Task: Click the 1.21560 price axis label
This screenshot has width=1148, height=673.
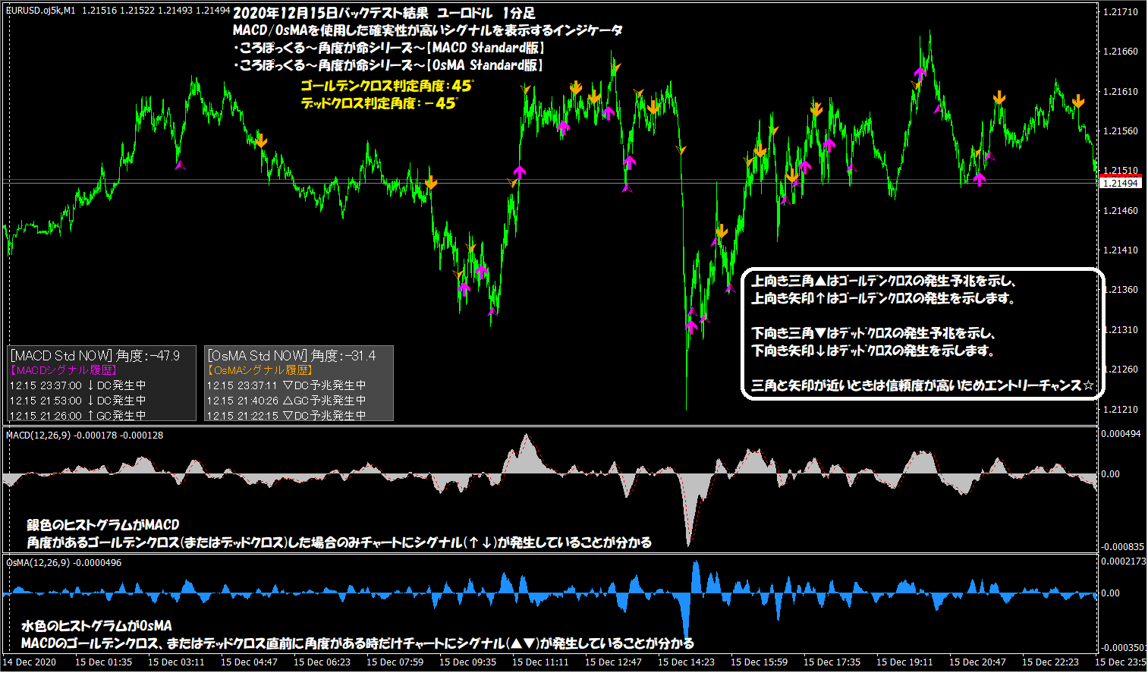Action: tap(1120, 131)
